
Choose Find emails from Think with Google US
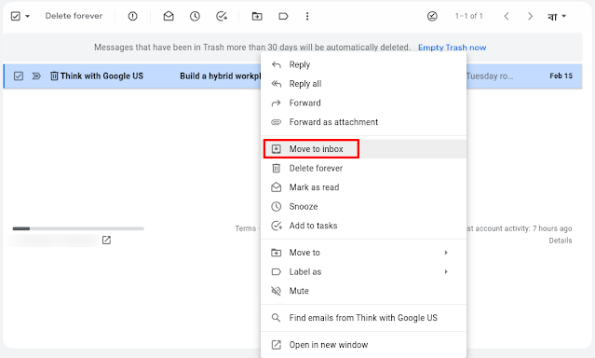tap(363, 318)
